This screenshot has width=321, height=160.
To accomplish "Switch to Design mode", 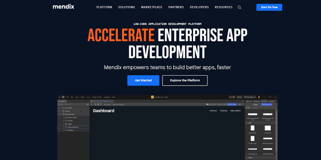I will (232, 104).
